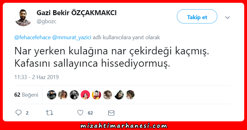
Task: Click the liker avatar in yellow-red jersey
Action: [96, 95]
